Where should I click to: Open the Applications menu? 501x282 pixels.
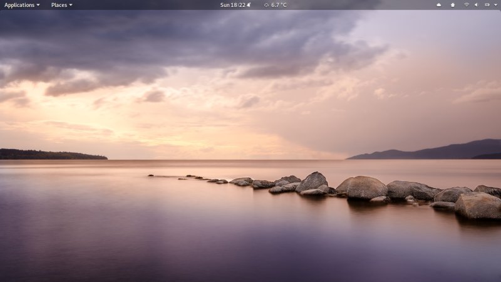(x=22, y=5)
